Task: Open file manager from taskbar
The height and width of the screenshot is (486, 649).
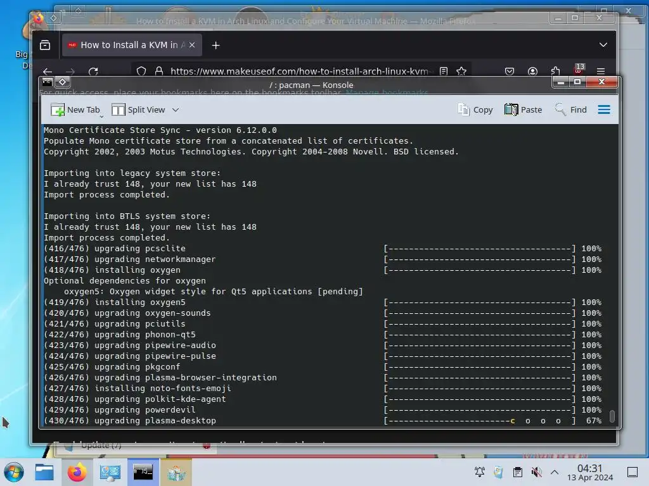Action: pyautogui.click(x=44, y=472)
